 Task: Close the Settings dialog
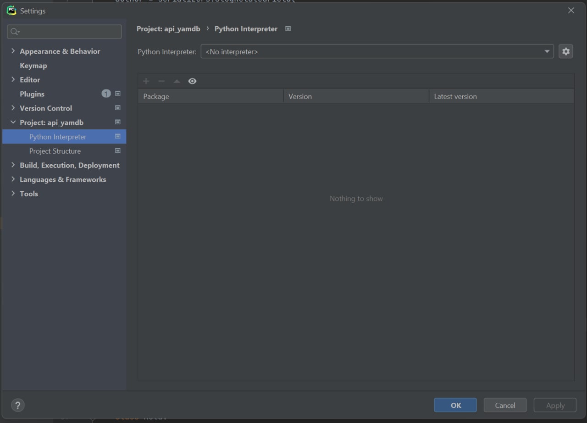pos(571,11)
